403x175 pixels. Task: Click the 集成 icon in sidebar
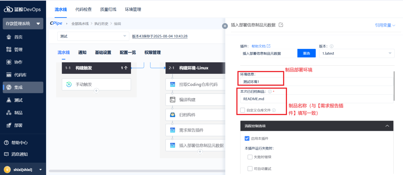[9, 87]
